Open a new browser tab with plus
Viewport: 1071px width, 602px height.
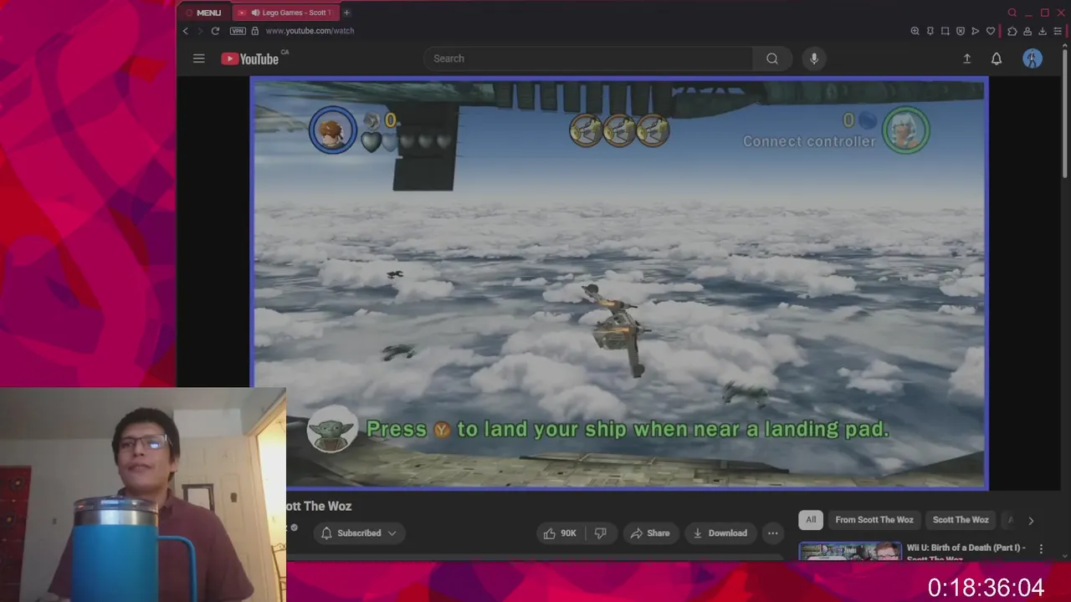tap(346, 13)
